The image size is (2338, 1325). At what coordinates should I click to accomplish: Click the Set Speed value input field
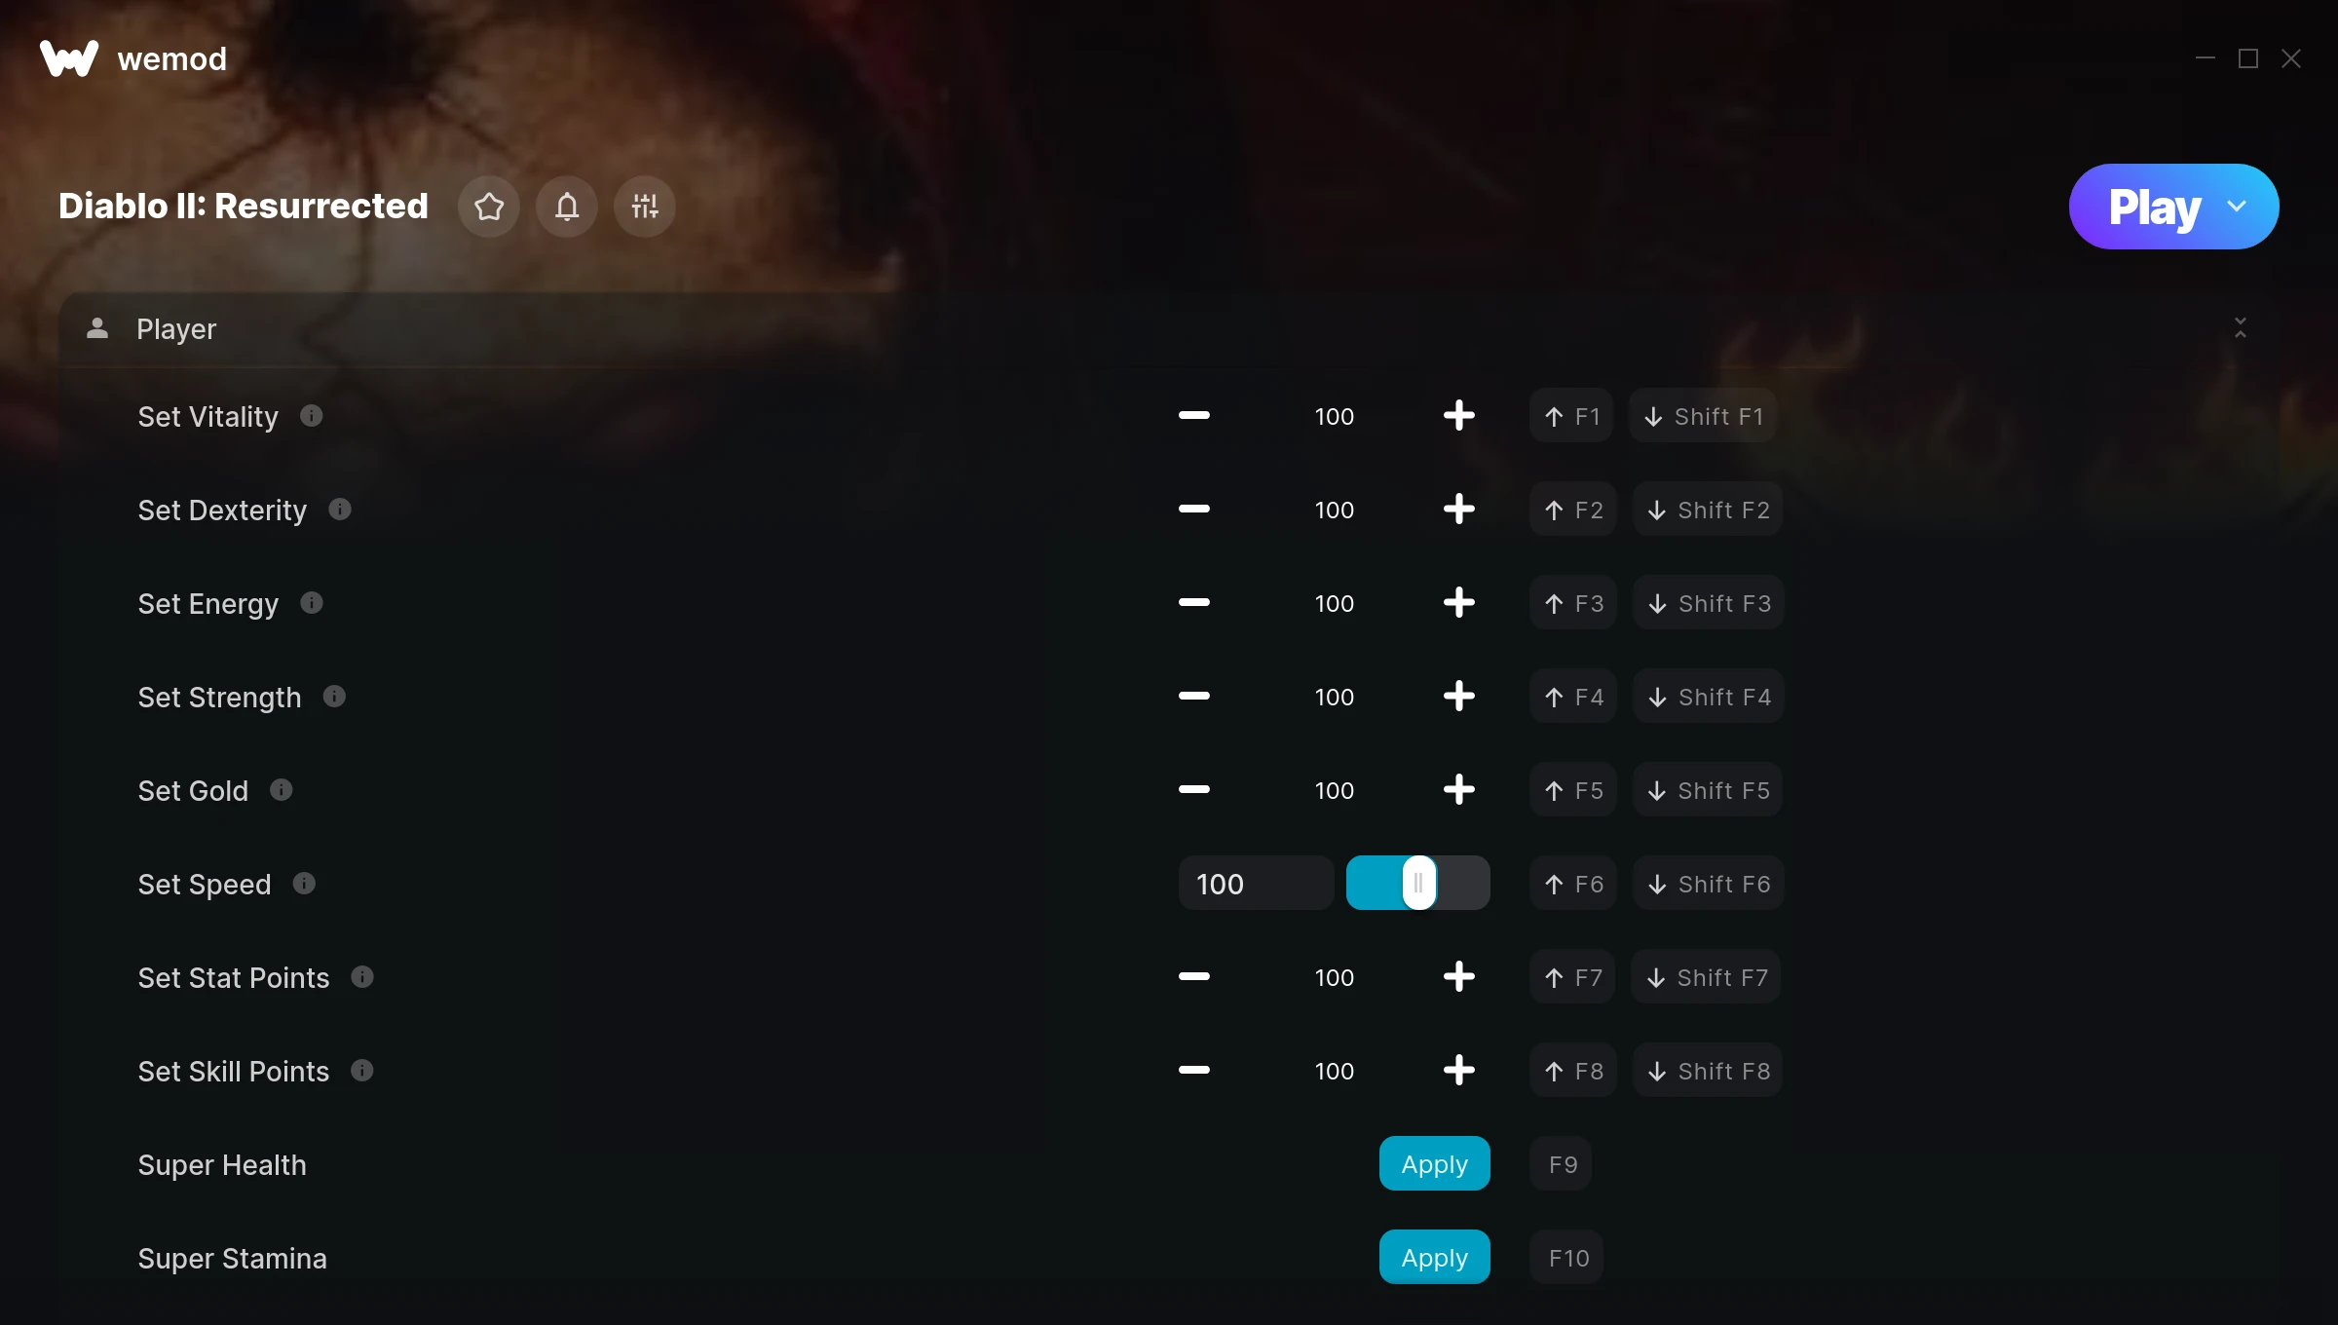[x=1256, y=884]
